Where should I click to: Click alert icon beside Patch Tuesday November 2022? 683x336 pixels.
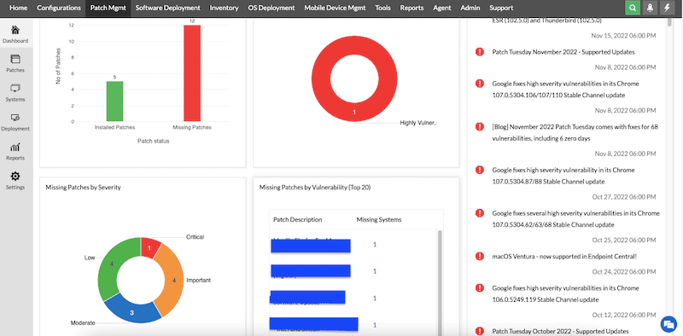pyautogui.click(x=480, y=52)
